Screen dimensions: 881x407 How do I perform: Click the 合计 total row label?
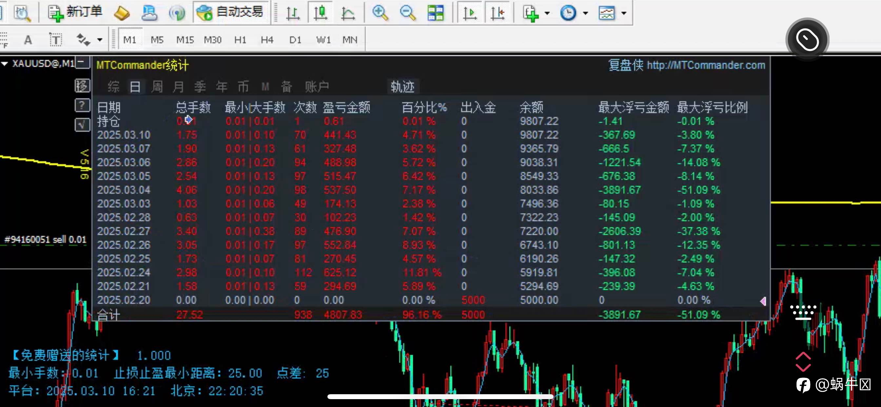pyautogui.click(x=108, y=314)
